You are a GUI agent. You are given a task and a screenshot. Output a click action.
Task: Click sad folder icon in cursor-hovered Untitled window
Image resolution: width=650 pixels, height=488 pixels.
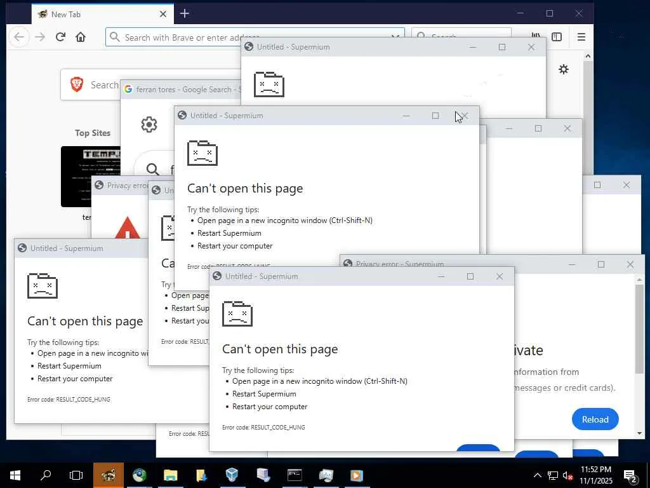pyautogui.click(x=202, y=153)
